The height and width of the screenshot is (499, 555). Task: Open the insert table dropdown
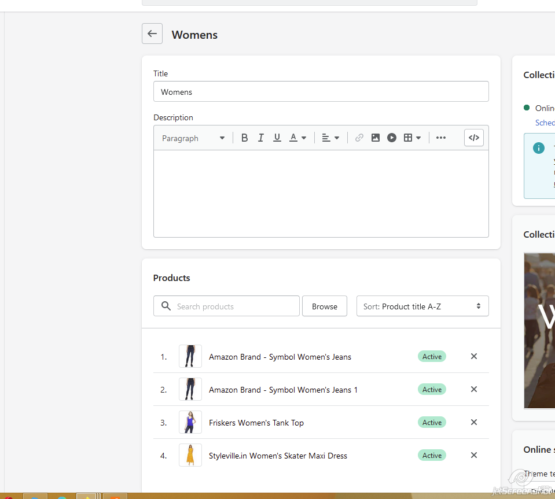click(413, 138)
